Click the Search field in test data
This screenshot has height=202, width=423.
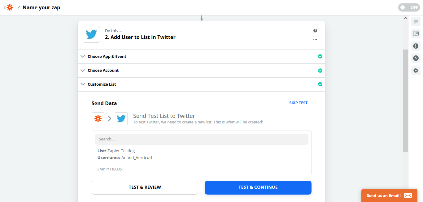click(202, 139)
